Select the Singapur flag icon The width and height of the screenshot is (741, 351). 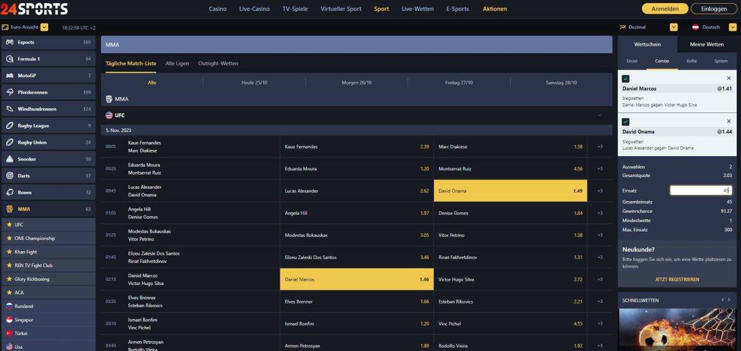pos(9,320)
